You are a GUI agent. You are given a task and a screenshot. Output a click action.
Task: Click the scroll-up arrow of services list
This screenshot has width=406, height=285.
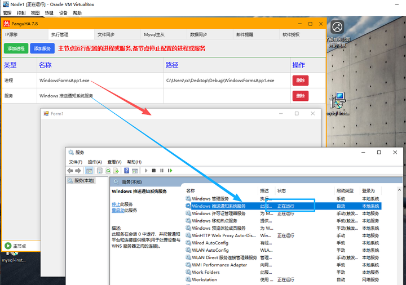click(x=399, y=190)
